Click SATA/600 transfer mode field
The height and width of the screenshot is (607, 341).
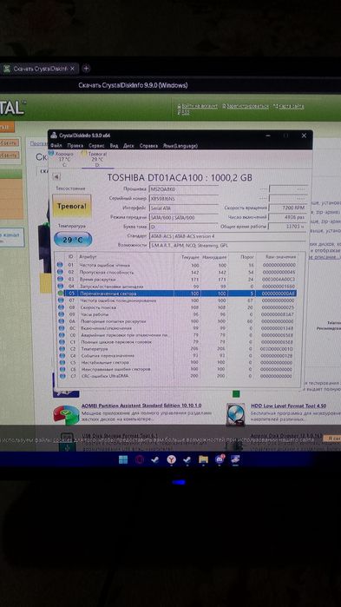(184, 217)
